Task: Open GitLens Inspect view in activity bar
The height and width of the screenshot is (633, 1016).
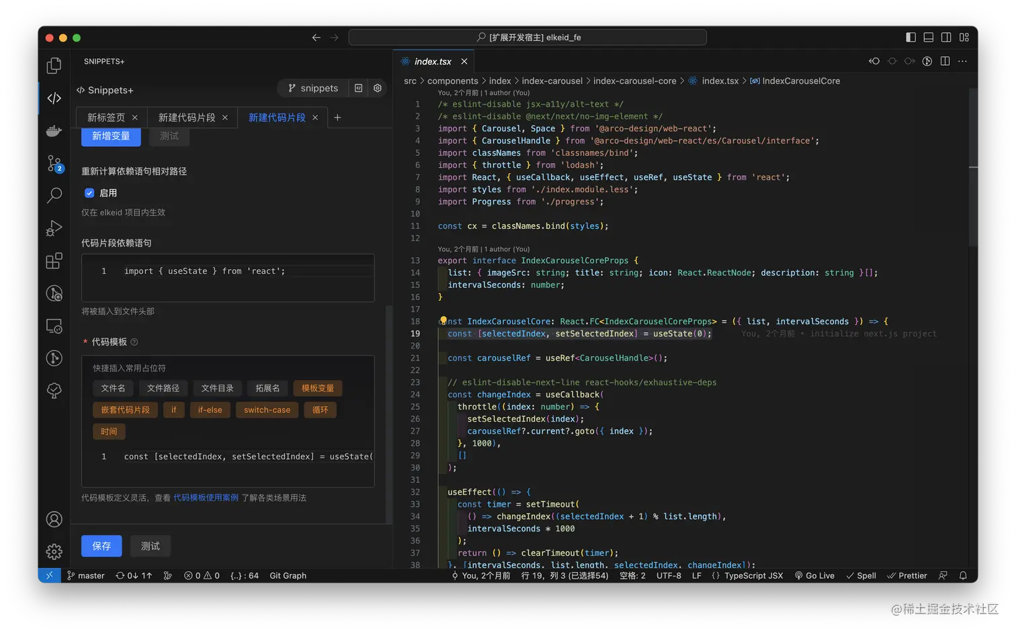Action: coord(54,293)
